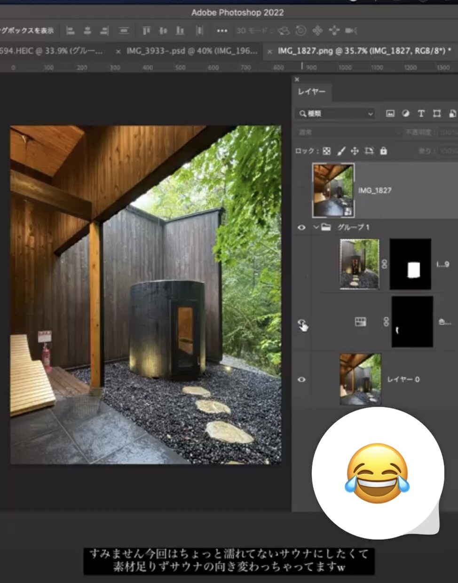458x583 pixels.
Task: Toggle visibility of the adjustment layer
Action: click(301, 322)
